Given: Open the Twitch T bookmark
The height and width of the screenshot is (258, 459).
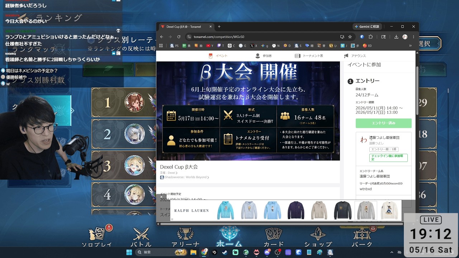Looking at the screenshot, I should click(x=221, y=46).
